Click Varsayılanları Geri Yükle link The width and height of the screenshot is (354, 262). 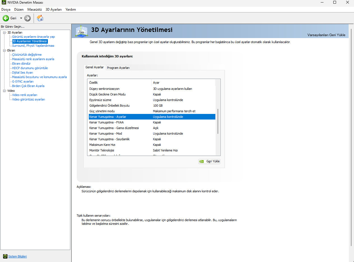click(326, 35)
